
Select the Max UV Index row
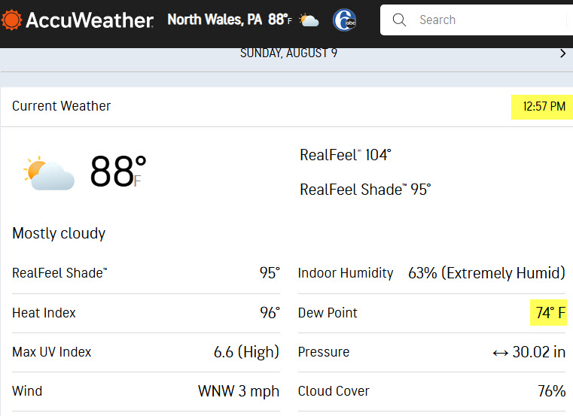(146, 352)
